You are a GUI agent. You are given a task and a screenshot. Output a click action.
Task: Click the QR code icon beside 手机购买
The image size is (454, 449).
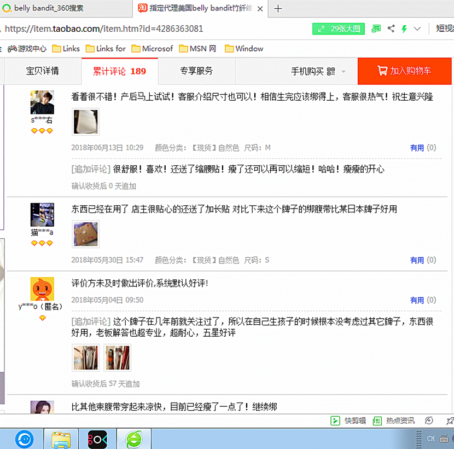pyautogui.click(x=331, y=71)
